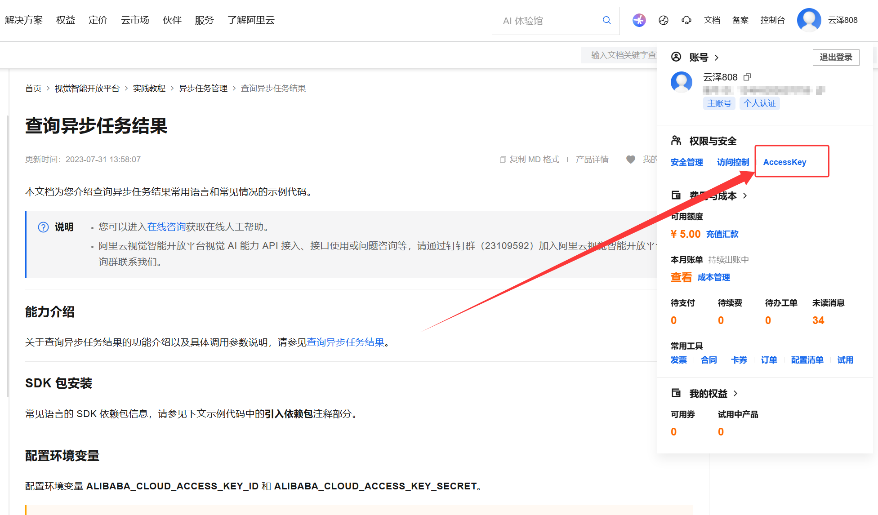Image resolution: width=878 pixels, height=515 pixels.
Task: Open the customer service headset icon
Action: (x=686, y=20)
